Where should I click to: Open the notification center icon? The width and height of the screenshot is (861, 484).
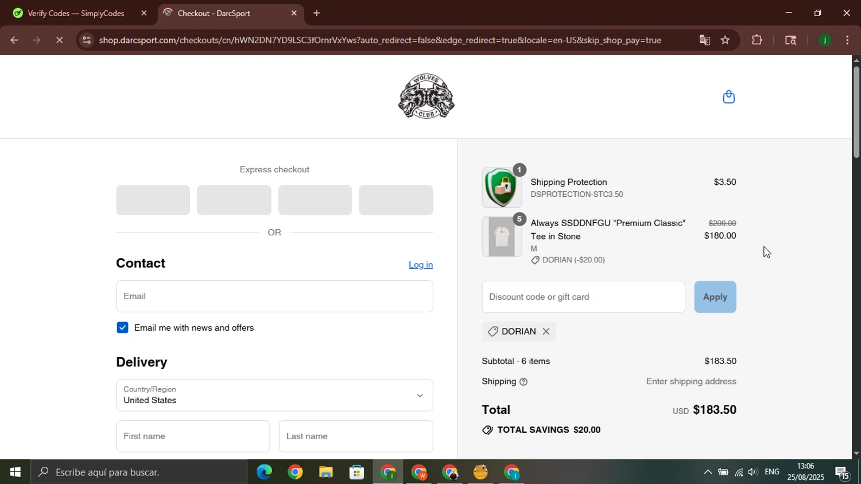tap(843, 473)
